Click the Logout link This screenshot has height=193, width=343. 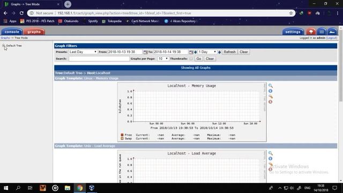click(332, 38)
